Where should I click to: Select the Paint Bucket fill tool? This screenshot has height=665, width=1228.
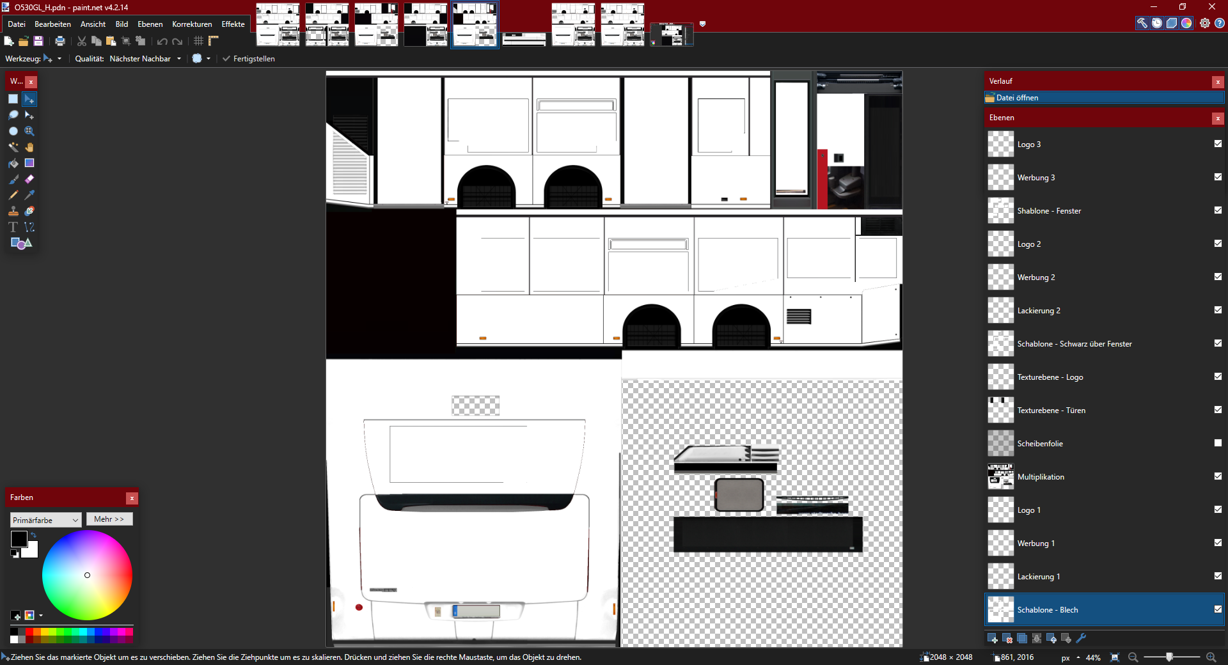click(x=13, y=163)
